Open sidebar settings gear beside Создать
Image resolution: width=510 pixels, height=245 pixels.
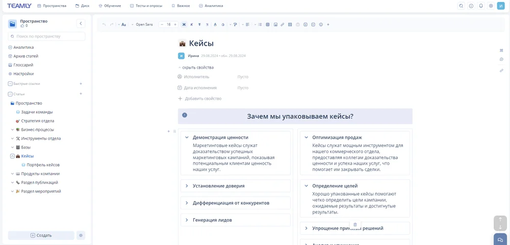[x=81, y=235]
